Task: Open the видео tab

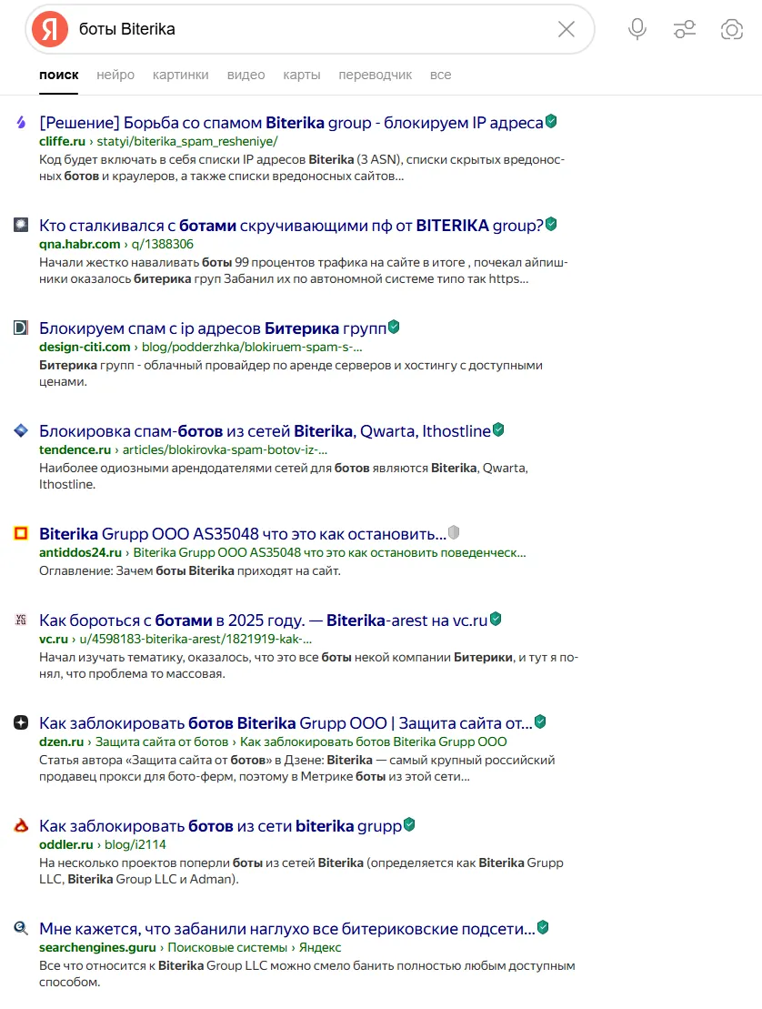Action: click(x=246, y=75)
